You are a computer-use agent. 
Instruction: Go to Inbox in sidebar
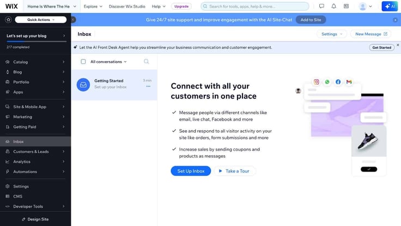point(35,142)
